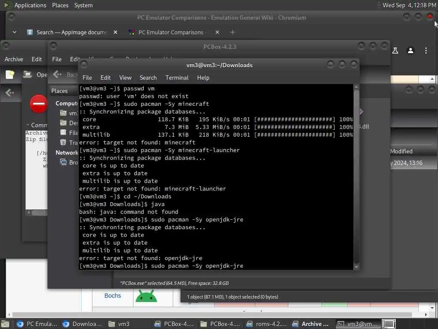Open the terminal Edit menu
438x329 pixels.
[x=105, y=78]
